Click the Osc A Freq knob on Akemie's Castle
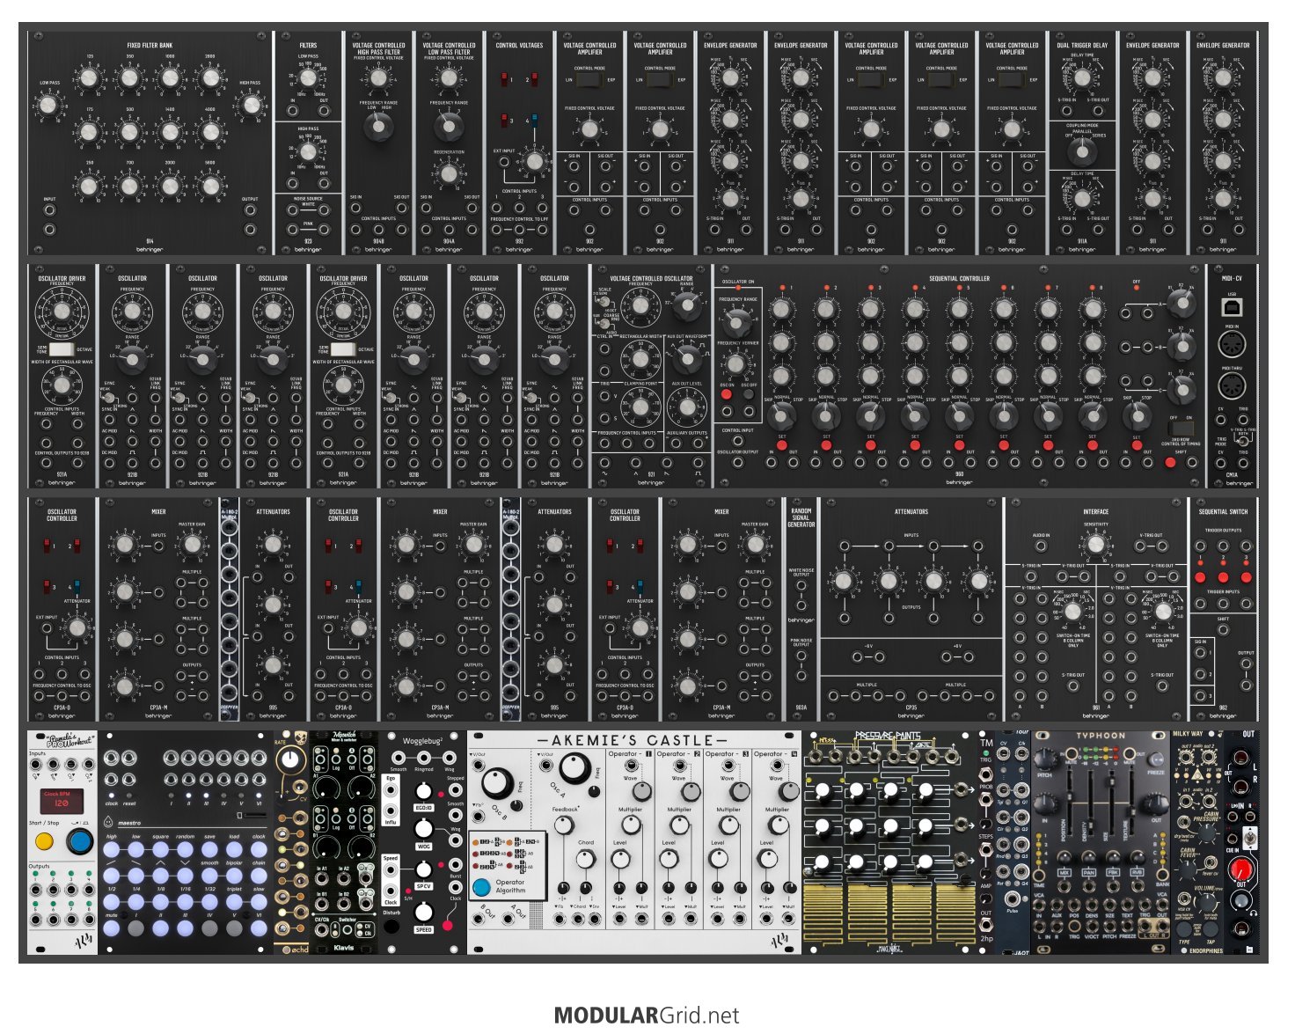The image size is (1295, 1034). pyautogui.click(x=574, y=768)
